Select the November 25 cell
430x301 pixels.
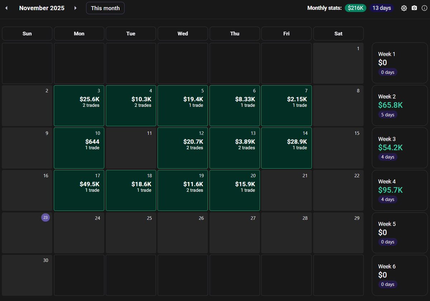tap(131, 233)
